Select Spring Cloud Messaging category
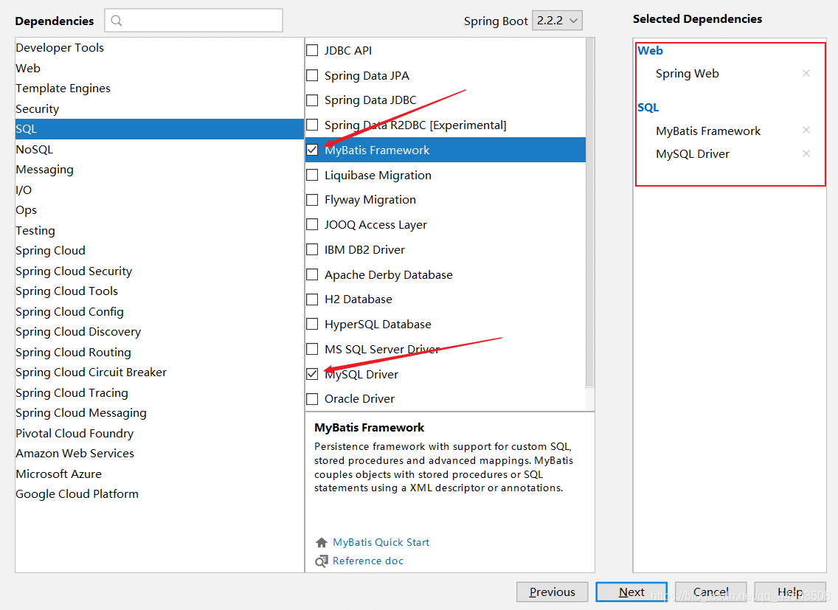Viewport: 838px width, 610px height. pyautogui.click(x=159, y=413)
